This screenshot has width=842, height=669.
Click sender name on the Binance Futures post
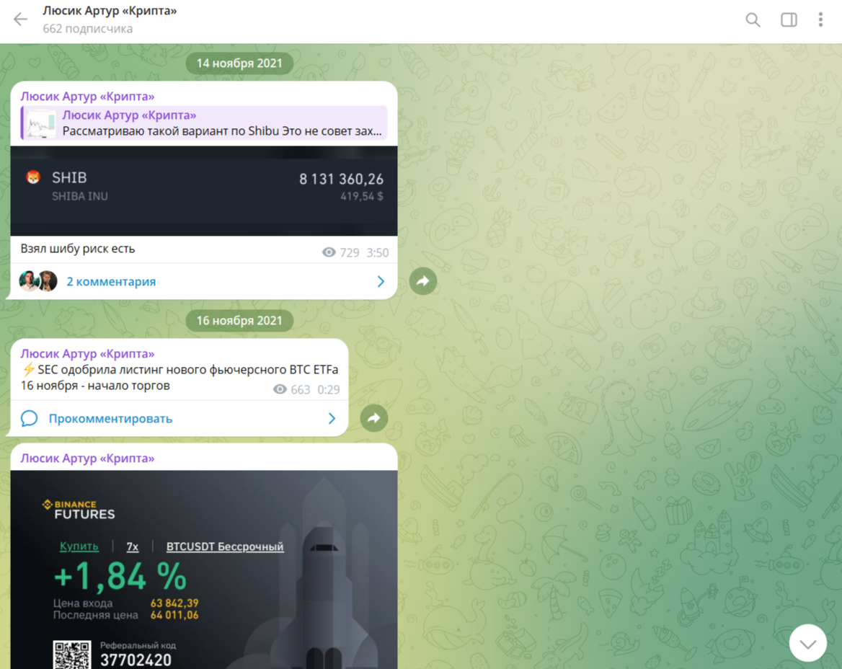[x=87, y=458]
